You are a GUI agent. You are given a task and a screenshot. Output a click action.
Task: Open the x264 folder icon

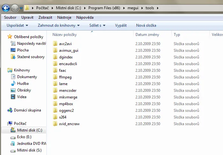click(55, 117)
